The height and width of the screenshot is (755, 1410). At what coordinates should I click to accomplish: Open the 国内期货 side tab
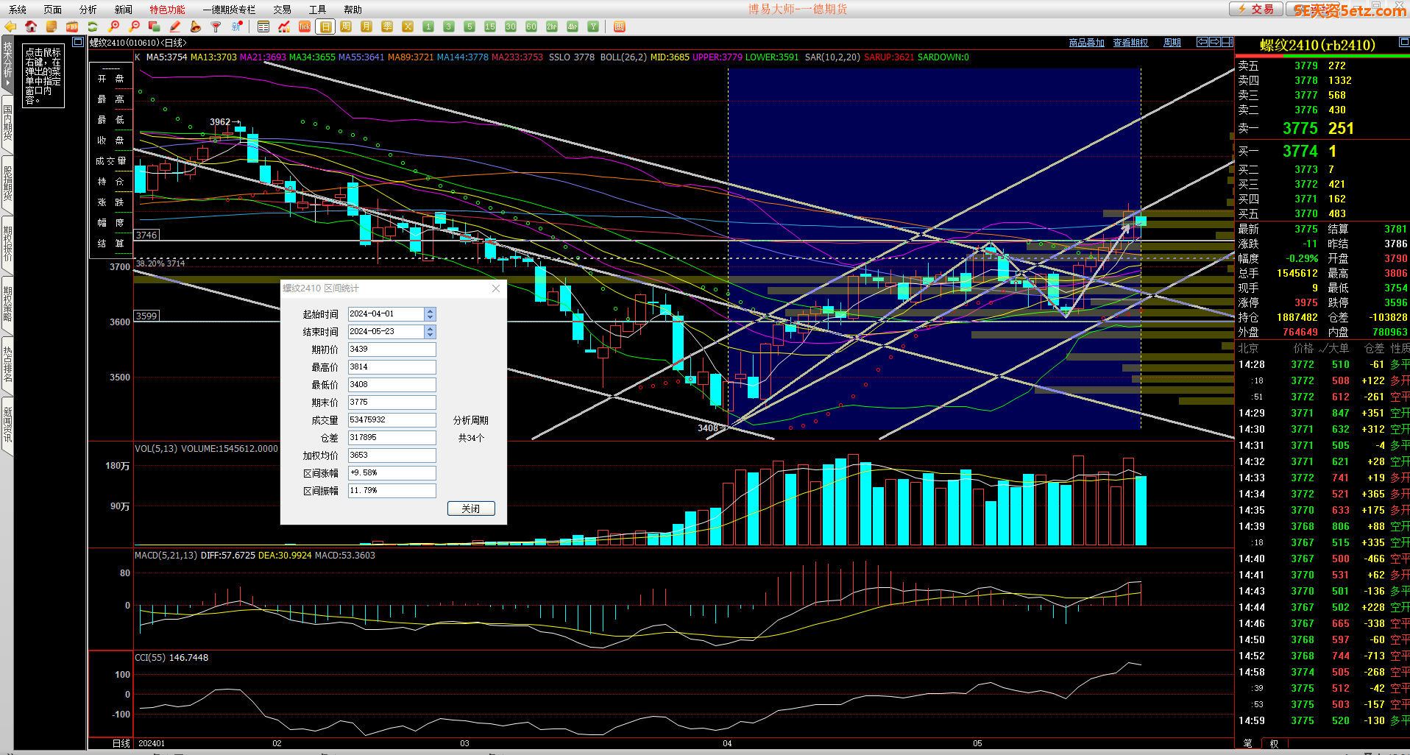point(7,124)
